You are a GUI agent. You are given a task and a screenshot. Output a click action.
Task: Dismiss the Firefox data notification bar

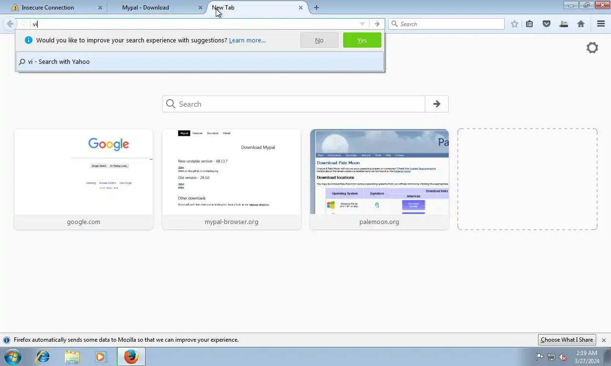pos(603,340)
